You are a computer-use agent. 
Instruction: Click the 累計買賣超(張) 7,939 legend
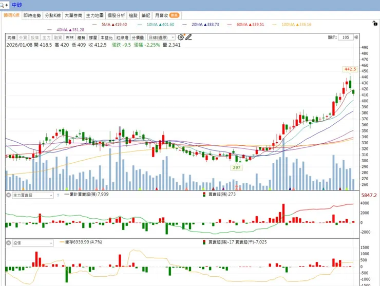coord(86,194)
